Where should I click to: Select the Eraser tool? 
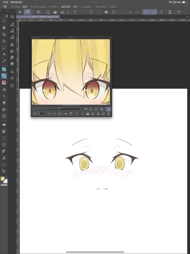coord(4,103)
